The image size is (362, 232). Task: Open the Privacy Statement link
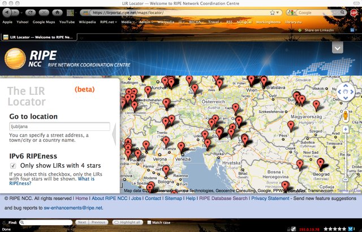click(270, 198)
